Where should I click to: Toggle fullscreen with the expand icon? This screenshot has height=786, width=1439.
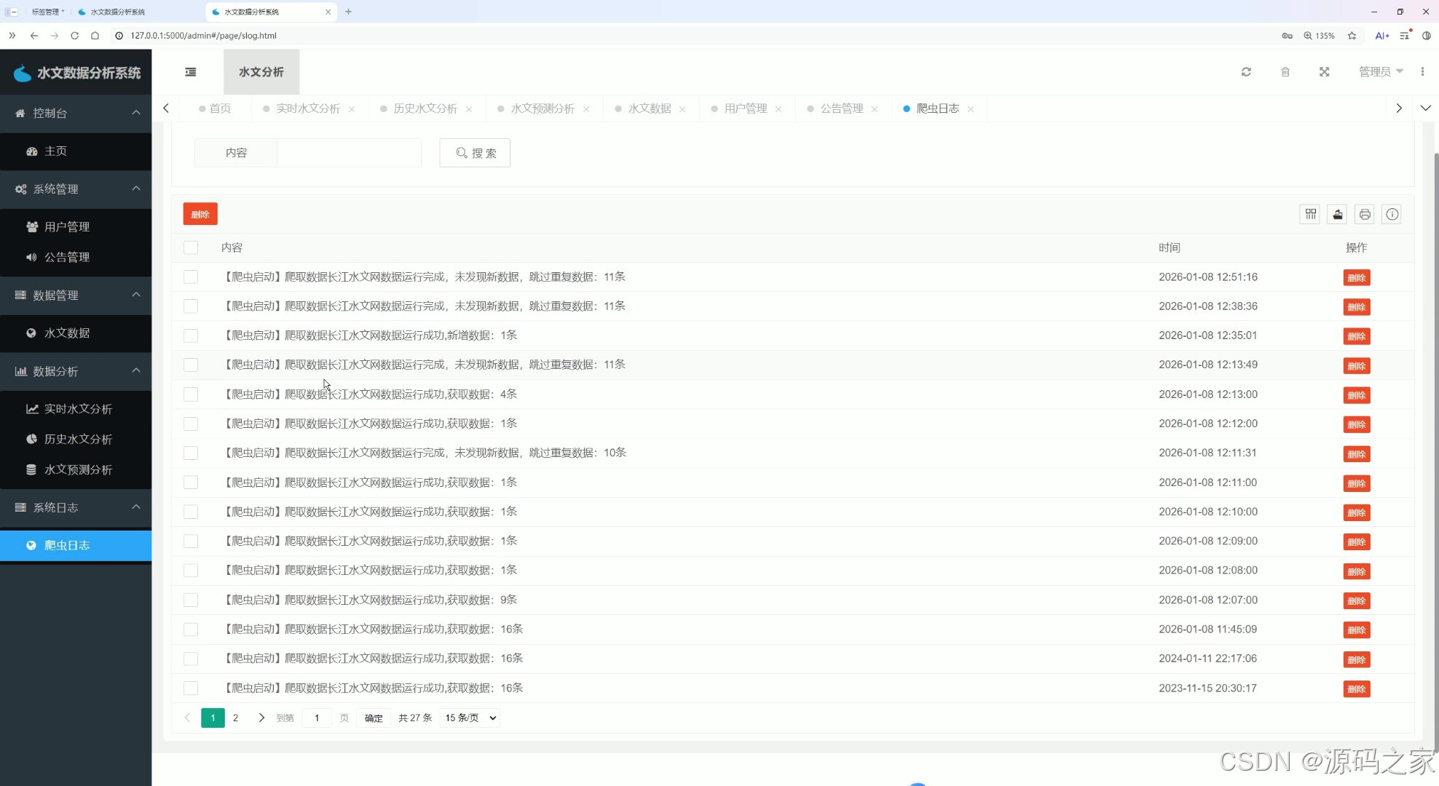[x=1324, y=72]
